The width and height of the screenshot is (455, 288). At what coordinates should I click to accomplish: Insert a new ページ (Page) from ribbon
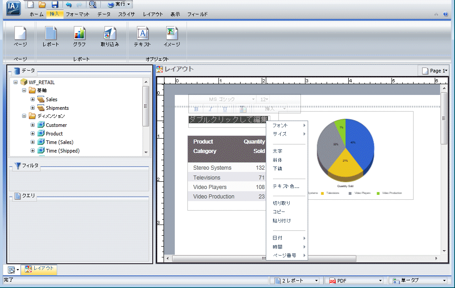(x=20, y=37)
